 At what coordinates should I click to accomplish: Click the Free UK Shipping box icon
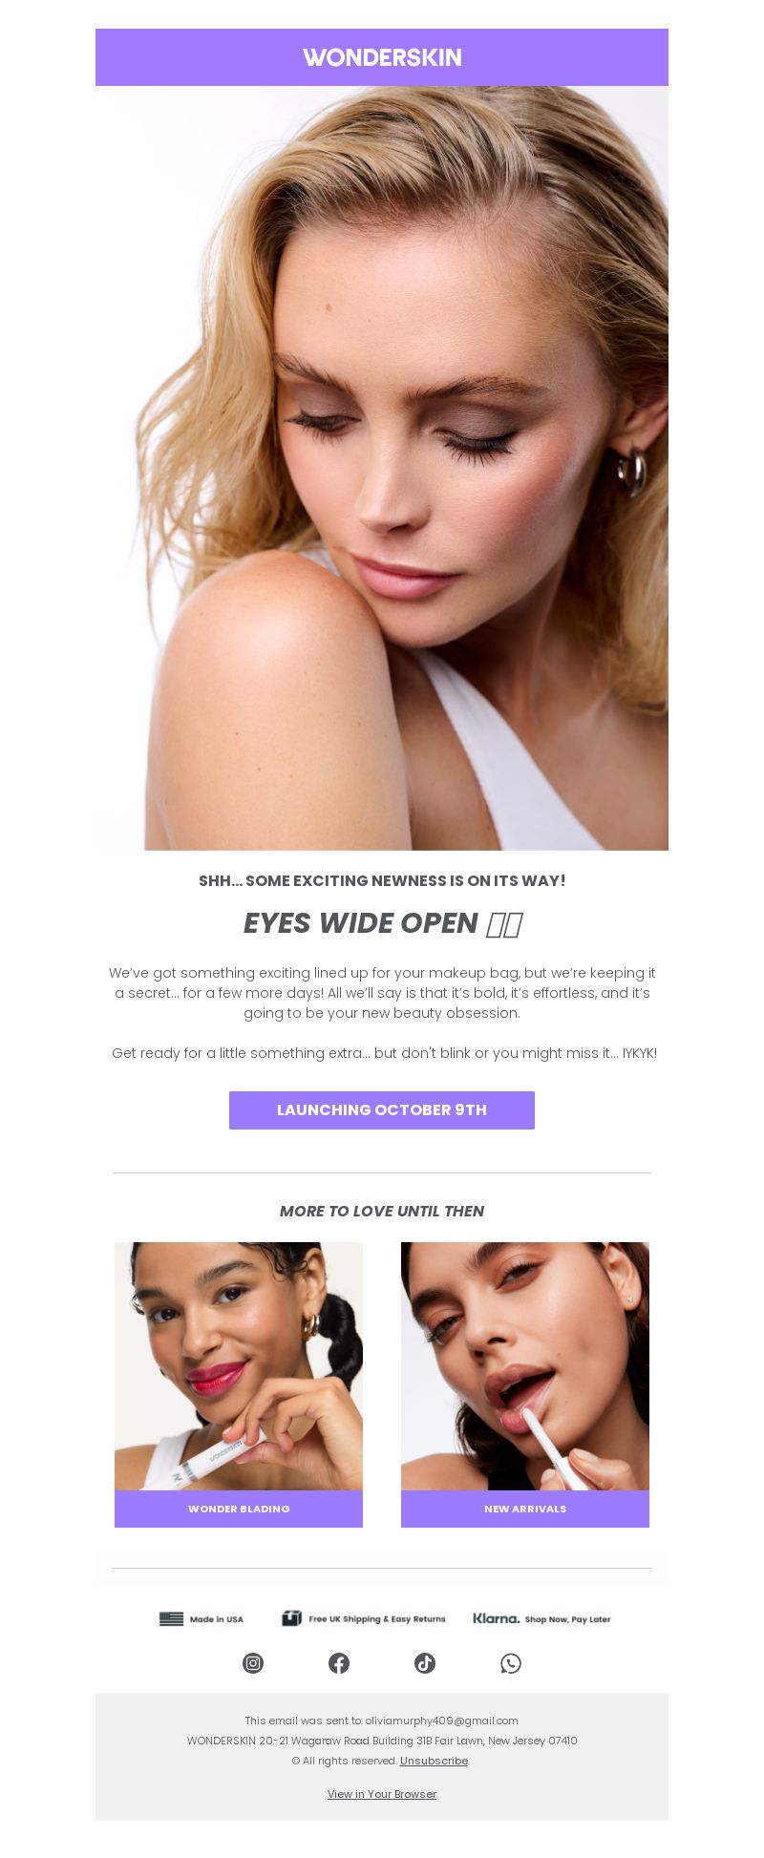pos(292,1617)
